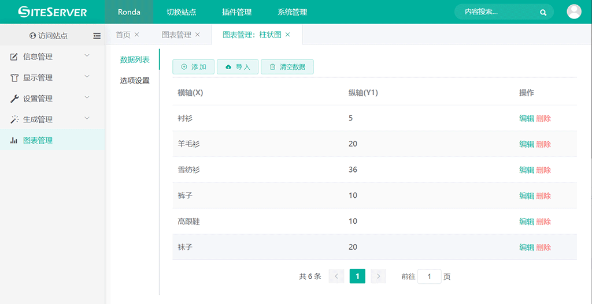Click the page number input field
Image resolution: width=592 pixels, height=304 pixels.
point(429,276)
